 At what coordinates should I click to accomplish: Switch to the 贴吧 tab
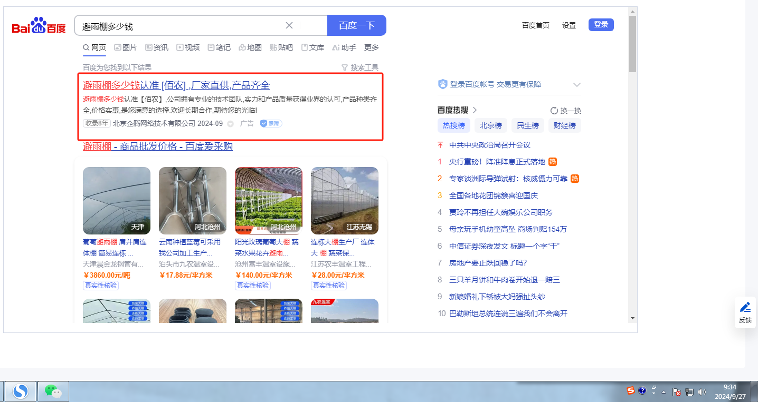281,47
